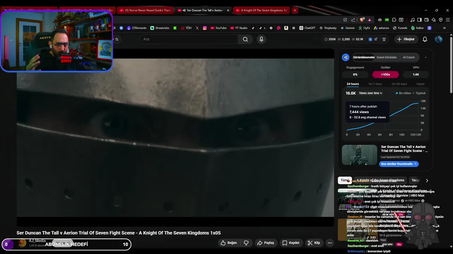Click the Paylaş share button
453x254 pixels.
(x=266, y=243)
